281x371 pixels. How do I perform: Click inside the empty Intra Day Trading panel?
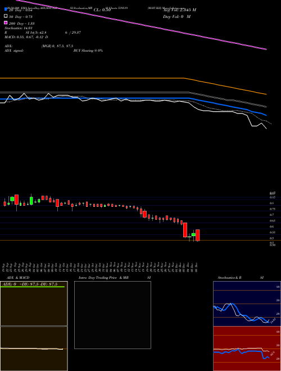coord(112,315)
